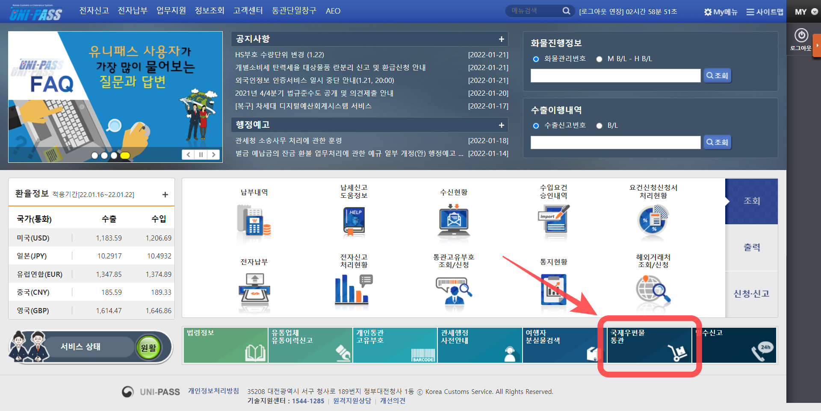Open the 24h 밀수신고 phone tile
Viewport: 821px width, 411px height.
coord(734,345)
